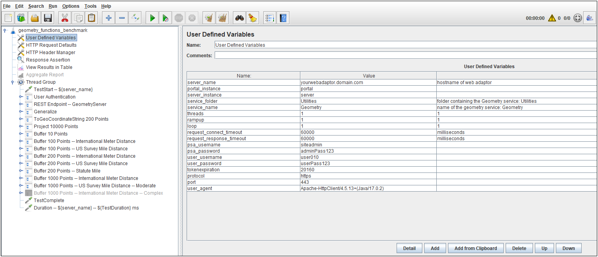The height and width of the screenshot is (257, 598).
Task: Collapse the geometry_functions_benchmark test plan node
Action: tap(4, 30)
